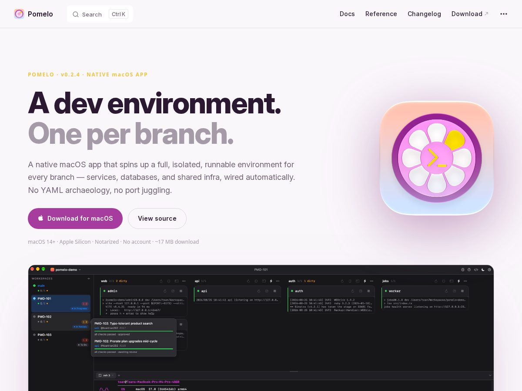This screenshot has width=522, height=391.
Task: Open the Changelog navigation item
Action: [x=424, y=14]
